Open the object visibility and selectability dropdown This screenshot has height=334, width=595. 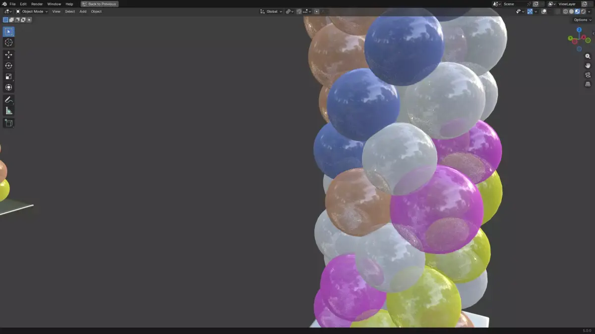(x=520, y=11)
